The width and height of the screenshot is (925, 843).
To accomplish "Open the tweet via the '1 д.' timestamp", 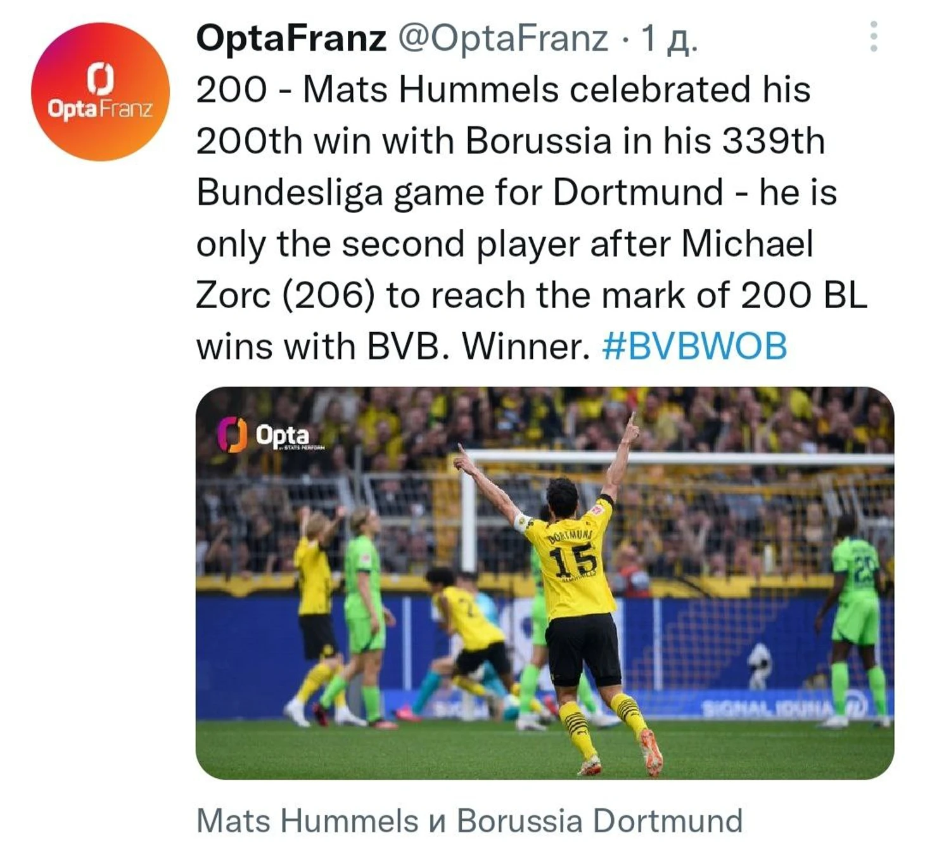I will (x=668, y=38).
